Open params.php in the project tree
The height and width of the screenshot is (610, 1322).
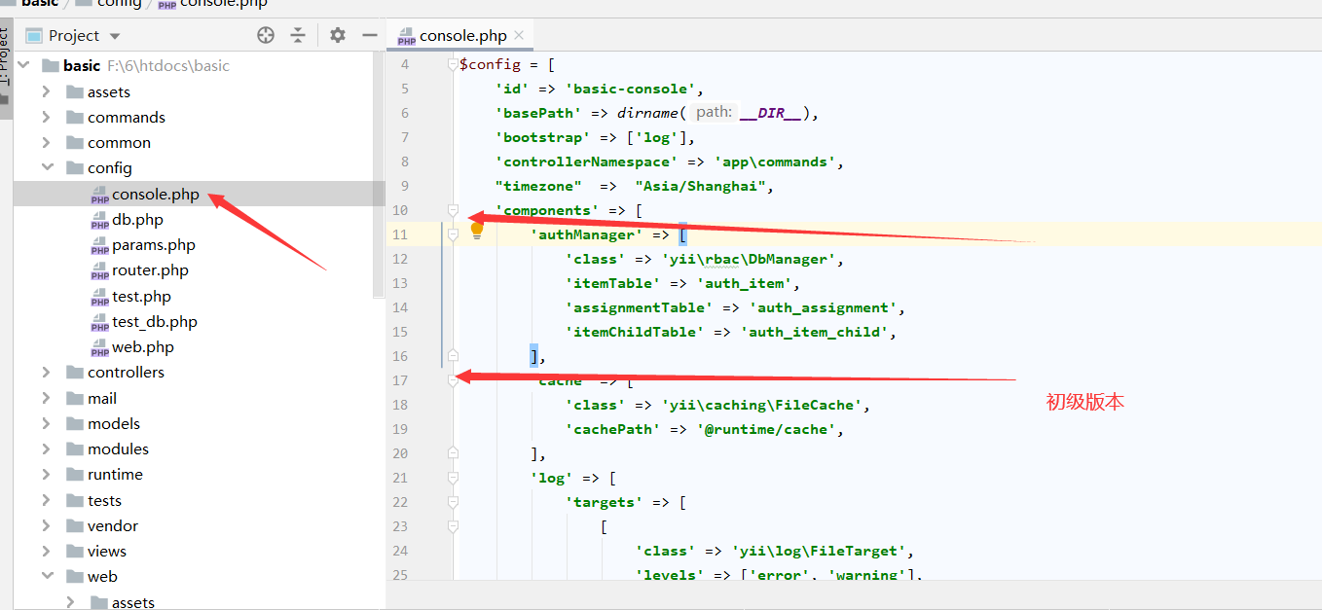[154, 244]
